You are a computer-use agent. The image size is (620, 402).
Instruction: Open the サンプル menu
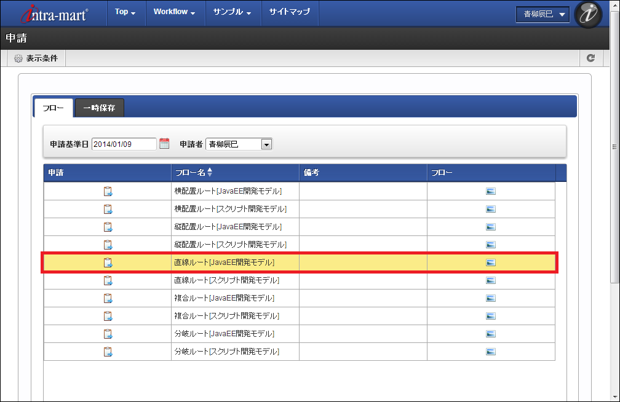(232, 12)
